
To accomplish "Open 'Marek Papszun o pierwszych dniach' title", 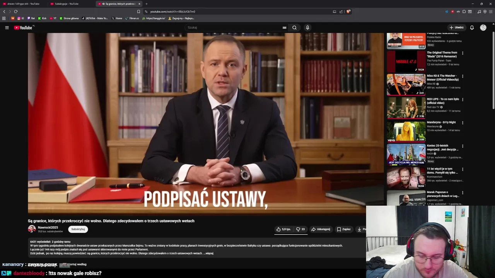I will [443, 194].
